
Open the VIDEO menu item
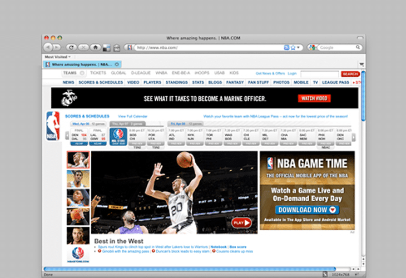tap(133, 82)
